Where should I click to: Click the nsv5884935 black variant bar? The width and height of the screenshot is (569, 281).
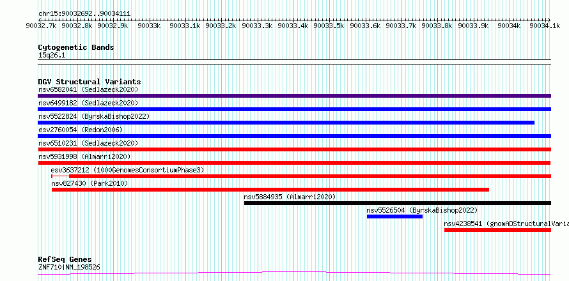tap(398, 203)
